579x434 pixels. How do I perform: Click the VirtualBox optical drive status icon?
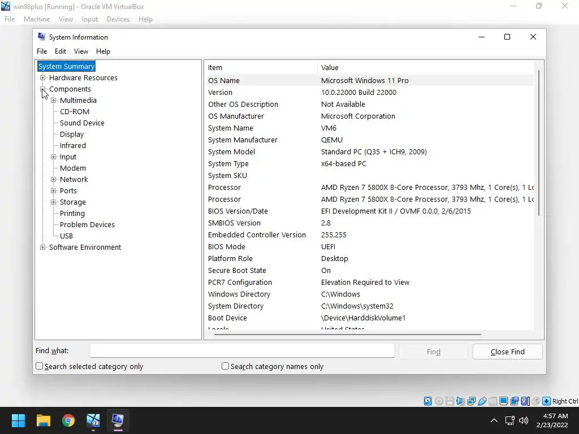pos(439,401)
